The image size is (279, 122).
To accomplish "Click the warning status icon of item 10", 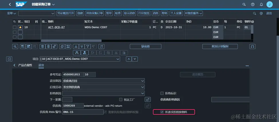I will (20, 27).
